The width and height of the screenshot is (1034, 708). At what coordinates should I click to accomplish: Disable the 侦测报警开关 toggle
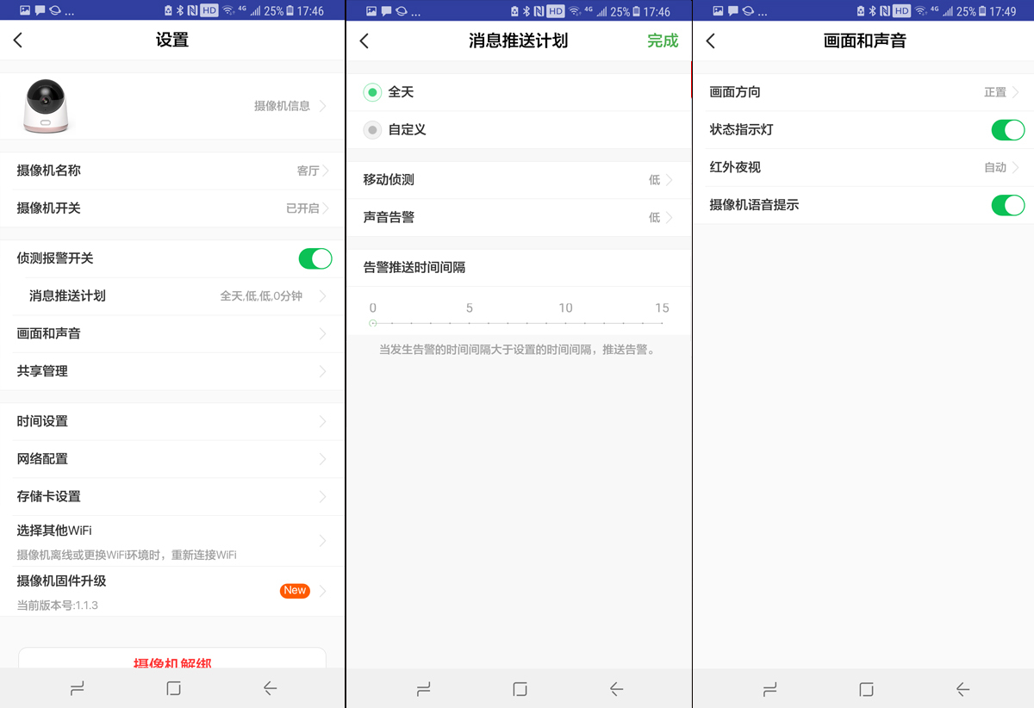(x=315, y=258)
